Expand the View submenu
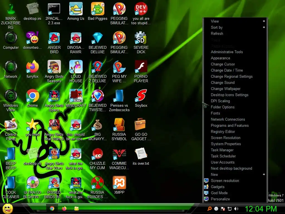 tap(235, 21)
